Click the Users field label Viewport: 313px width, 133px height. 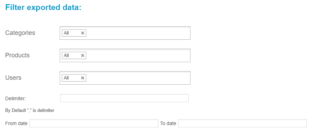coord(13,78)
